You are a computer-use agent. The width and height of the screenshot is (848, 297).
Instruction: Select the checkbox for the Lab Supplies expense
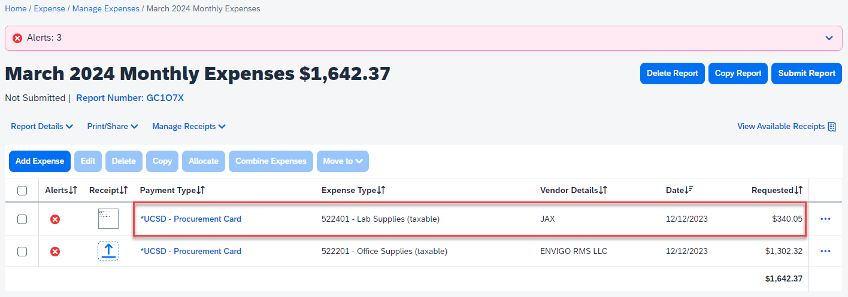pos(22,219)
